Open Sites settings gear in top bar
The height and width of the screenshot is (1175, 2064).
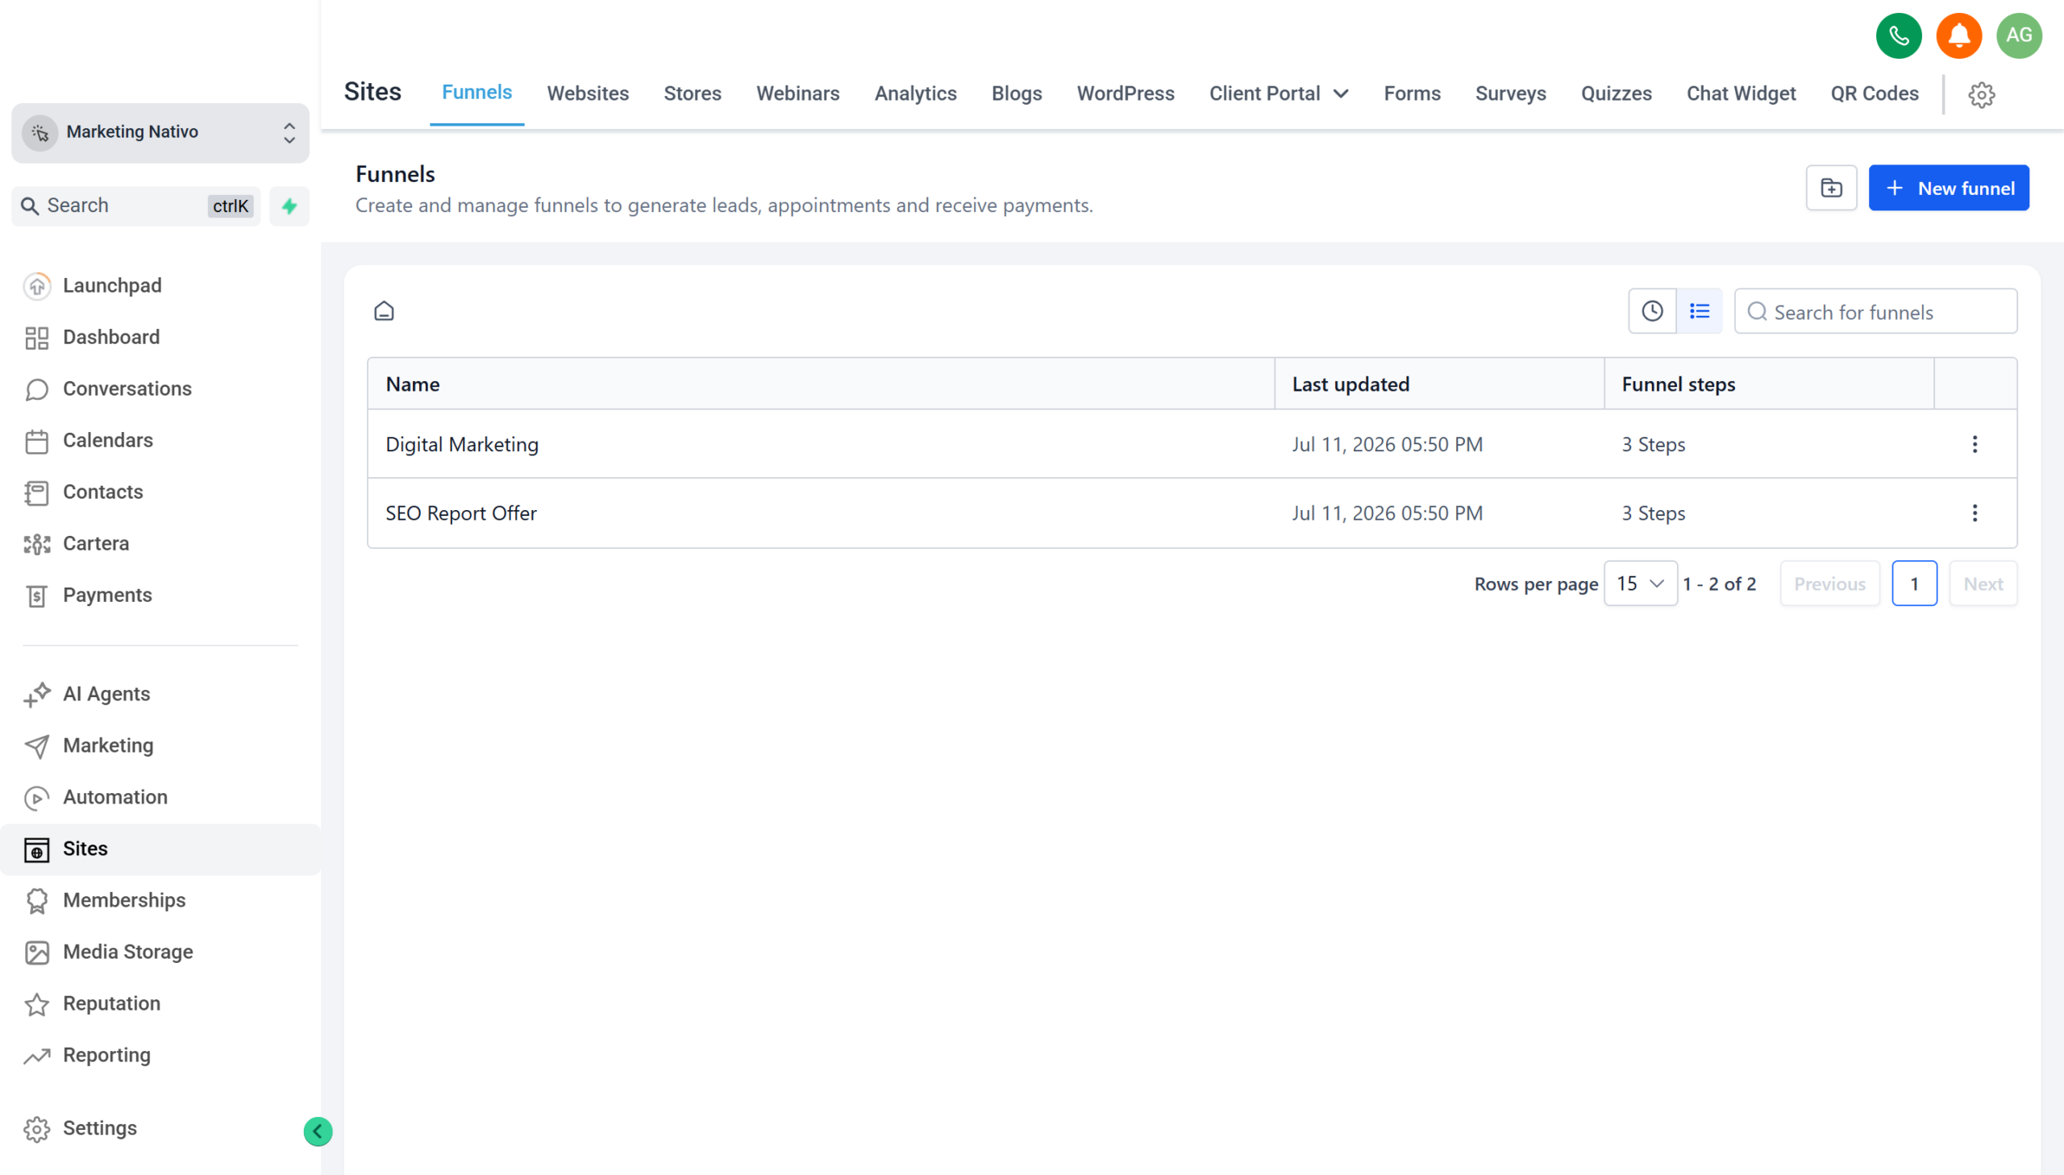point(1981,94)
